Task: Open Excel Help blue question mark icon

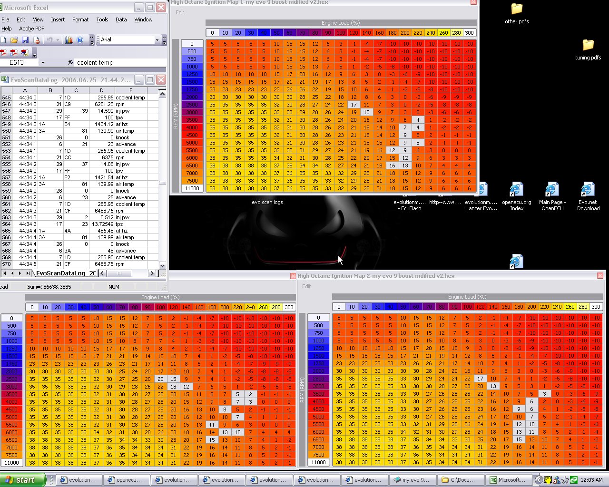Action: pos(80,40)
